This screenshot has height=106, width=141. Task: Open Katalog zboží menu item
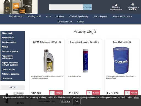click(34, 17)
